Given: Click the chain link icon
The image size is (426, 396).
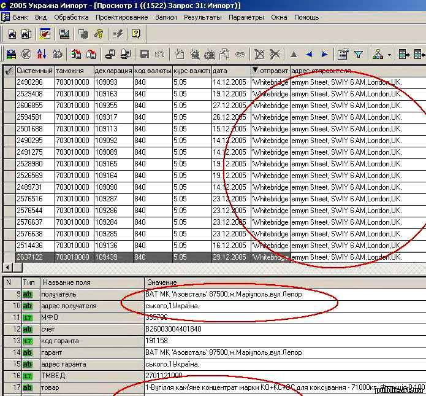Looking at the screenshot, I should pyautogui.click(x=240, y=55).
